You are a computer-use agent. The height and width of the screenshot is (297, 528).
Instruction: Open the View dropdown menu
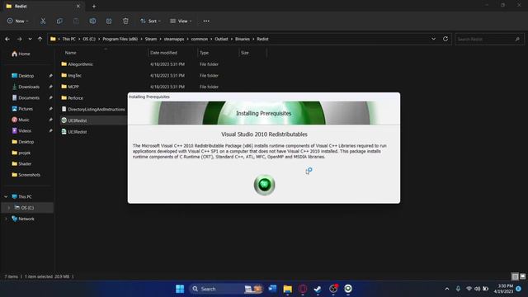(x=181, y=21)
